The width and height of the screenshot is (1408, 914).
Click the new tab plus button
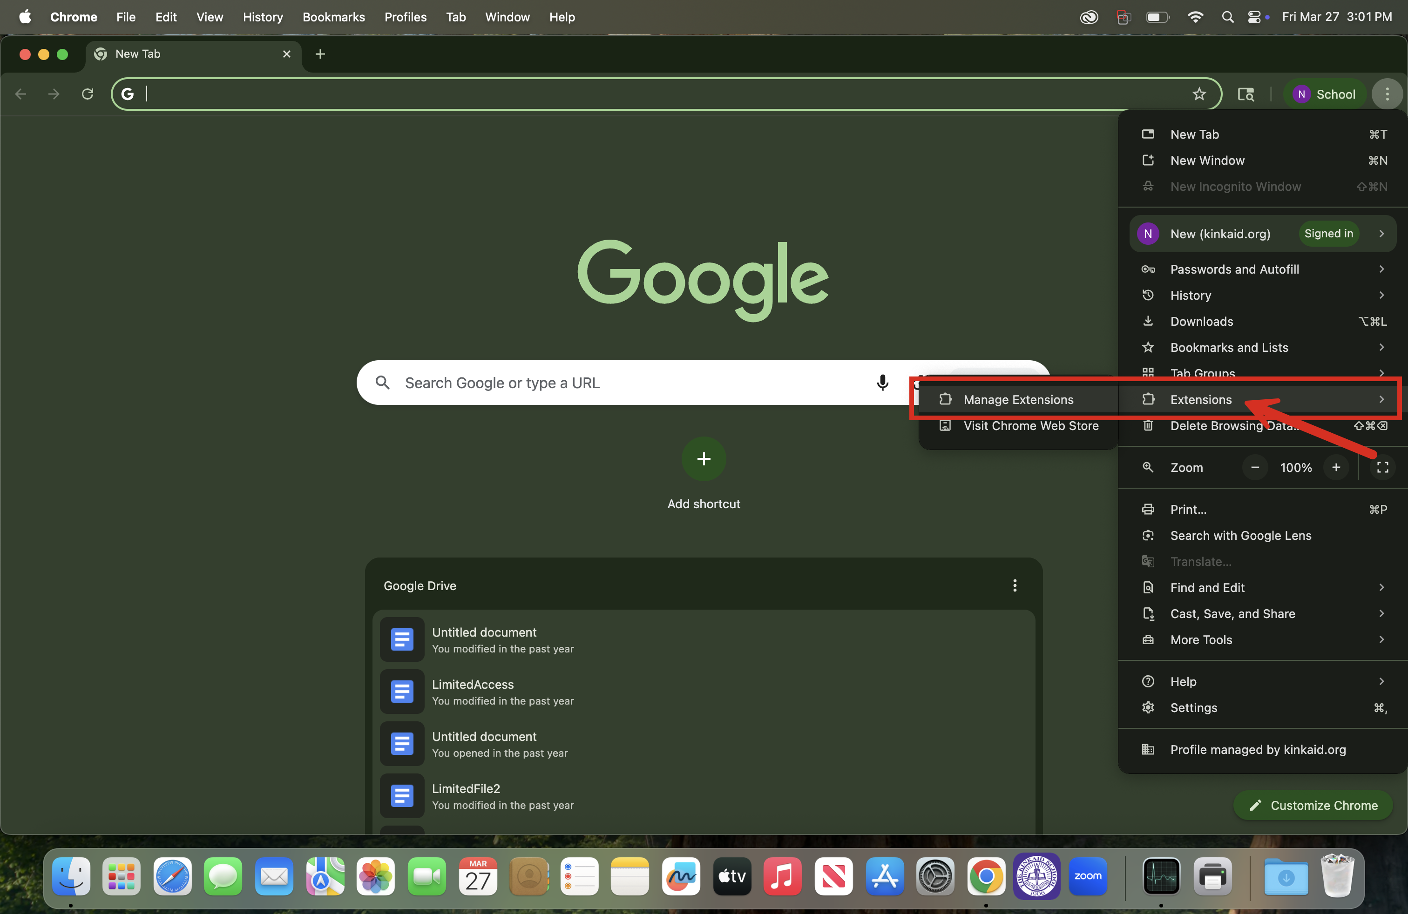(x=320, y=54)
